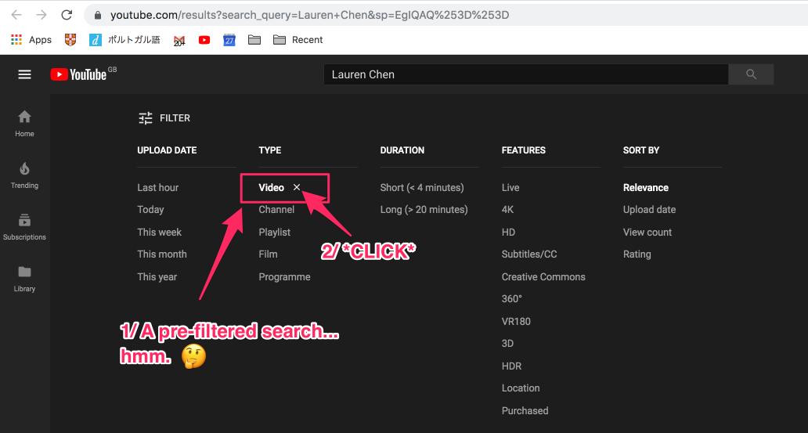Viewport: 808px width, 433px height.
Task: Sort results by Rating
Action: coord(637,254)
